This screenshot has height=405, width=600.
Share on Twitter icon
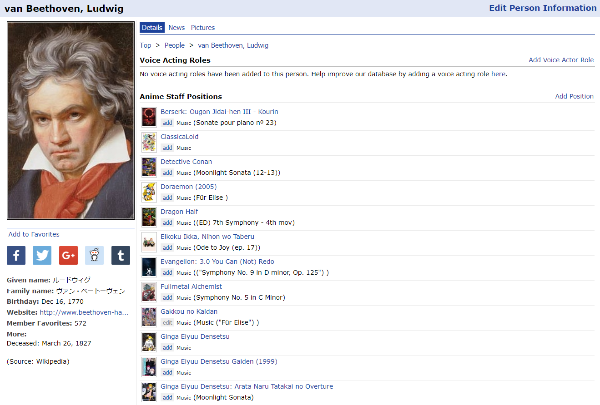click(x=42, y=255)
